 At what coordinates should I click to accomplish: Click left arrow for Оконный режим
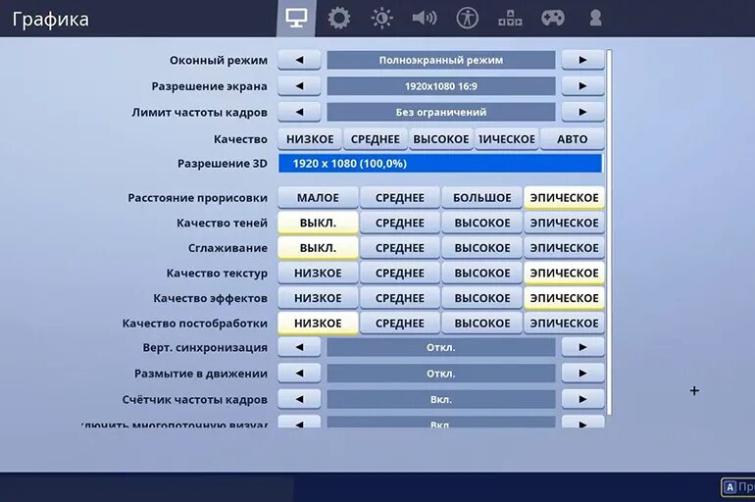[299, 60]
